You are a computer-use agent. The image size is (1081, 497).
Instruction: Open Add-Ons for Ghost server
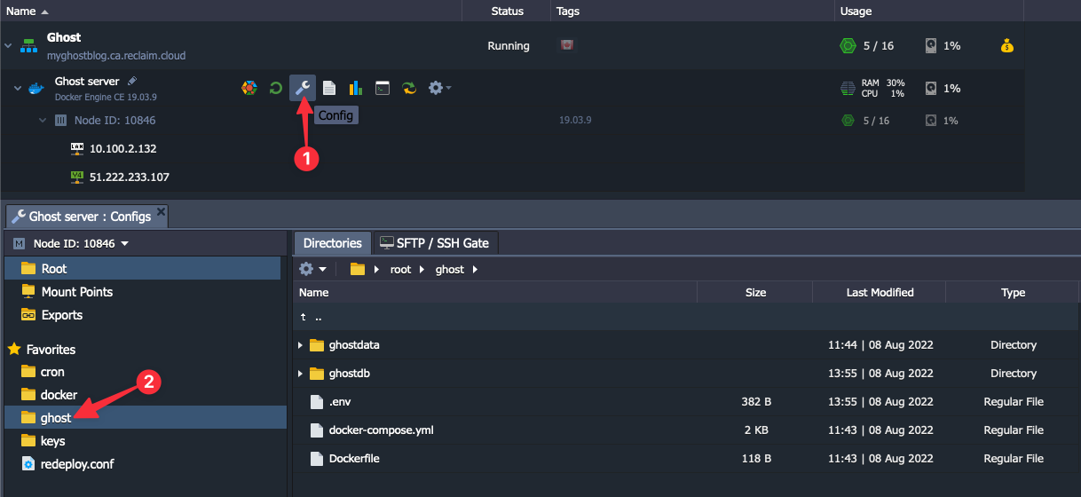click(x=250, y=88)
